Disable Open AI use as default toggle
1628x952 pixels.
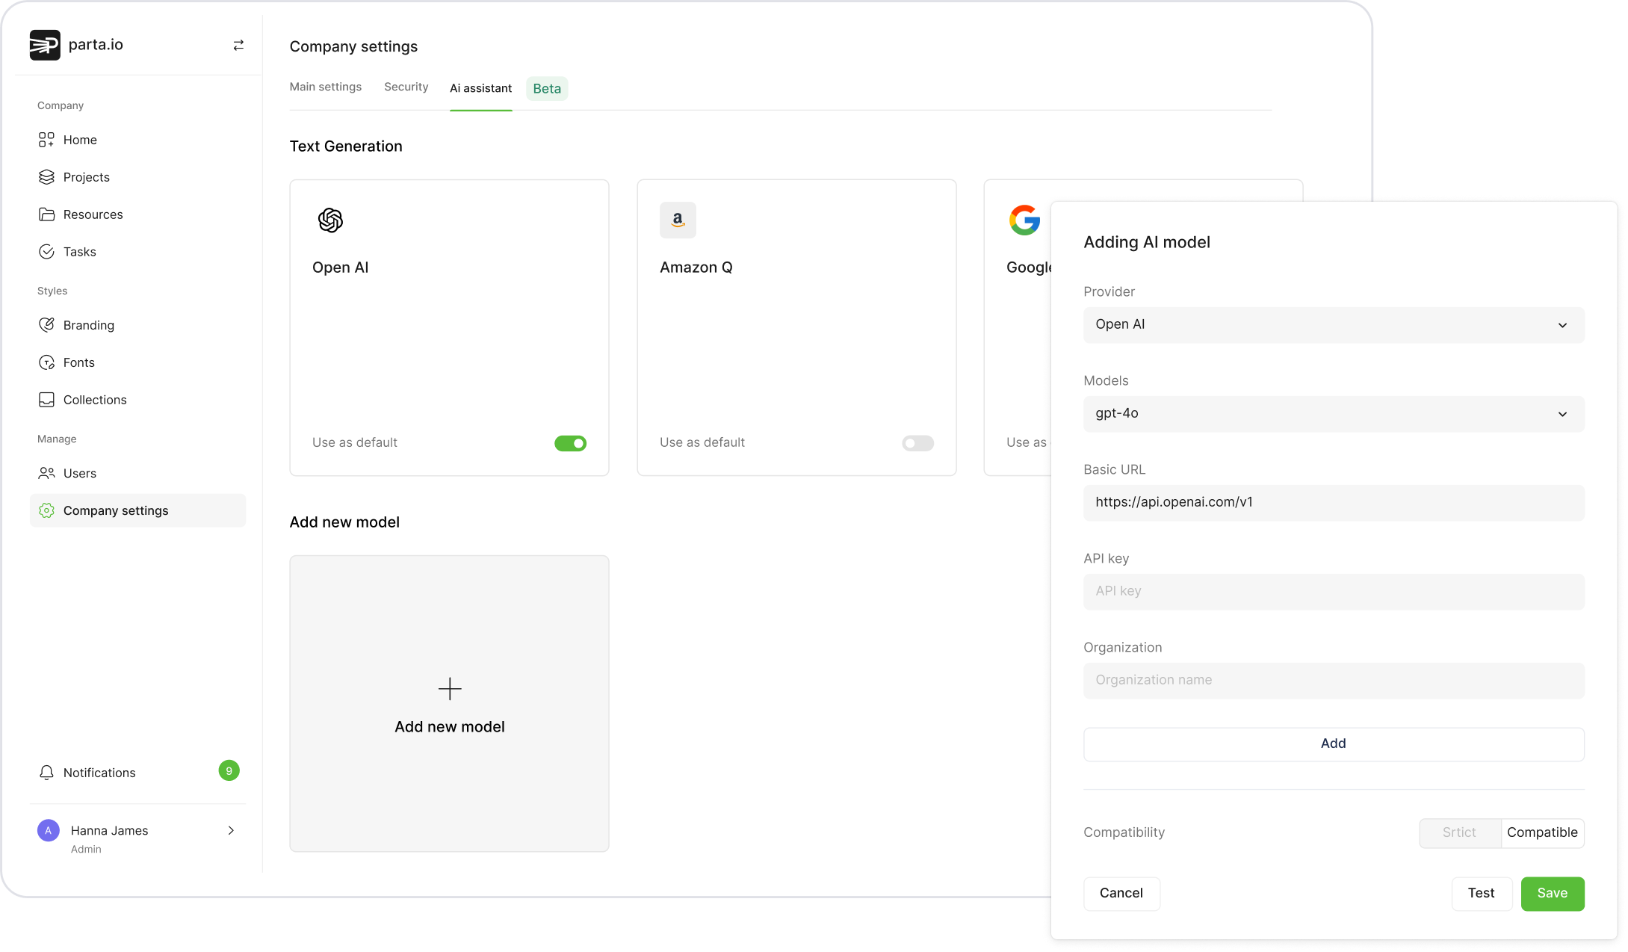570,443
